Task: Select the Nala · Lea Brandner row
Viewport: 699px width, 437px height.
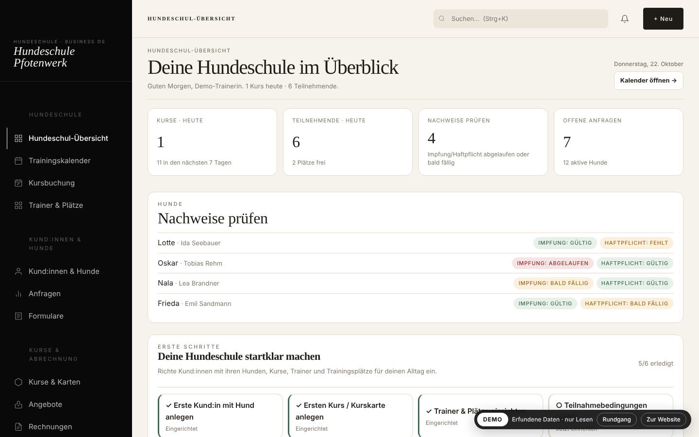Action: tap(416, 283)
